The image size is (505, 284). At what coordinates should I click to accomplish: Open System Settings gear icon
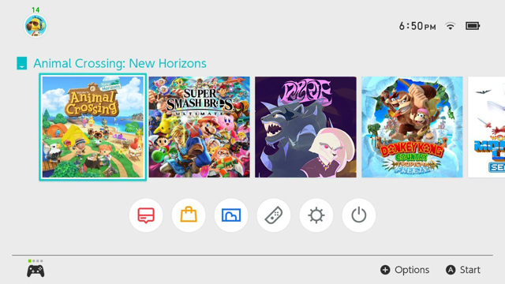(316, 215)
